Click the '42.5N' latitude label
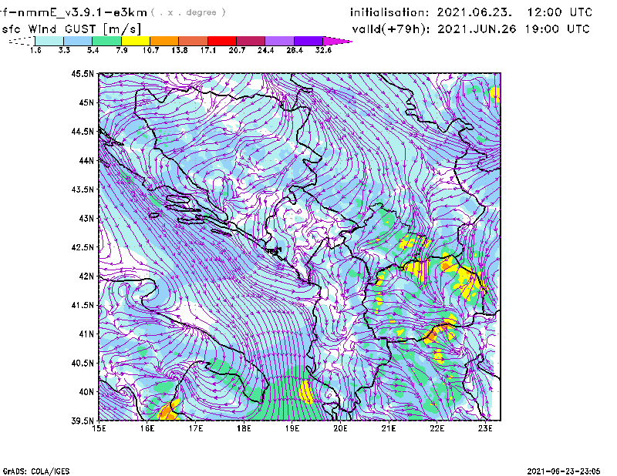 pos(83,247)
